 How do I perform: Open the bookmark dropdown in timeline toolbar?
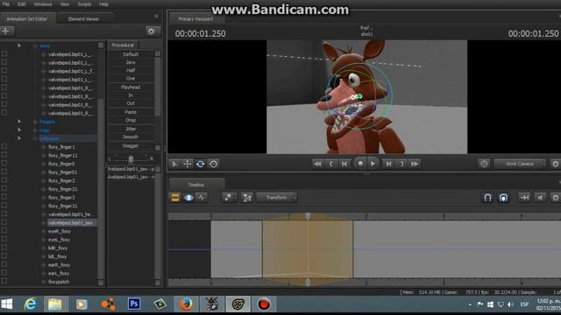(x=229, y=198)
